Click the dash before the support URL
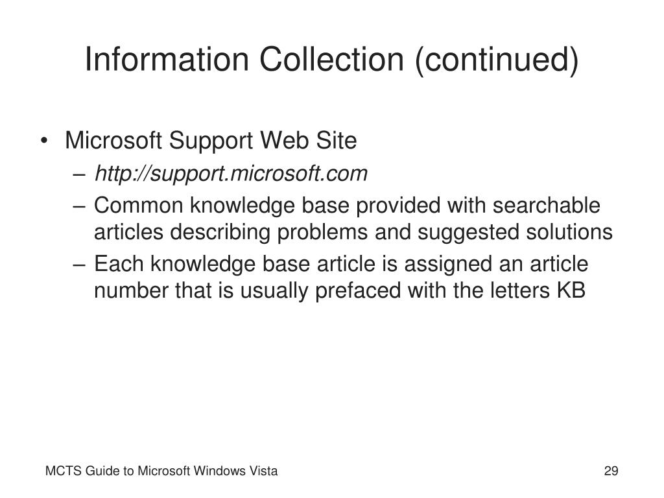 point(79,174)
